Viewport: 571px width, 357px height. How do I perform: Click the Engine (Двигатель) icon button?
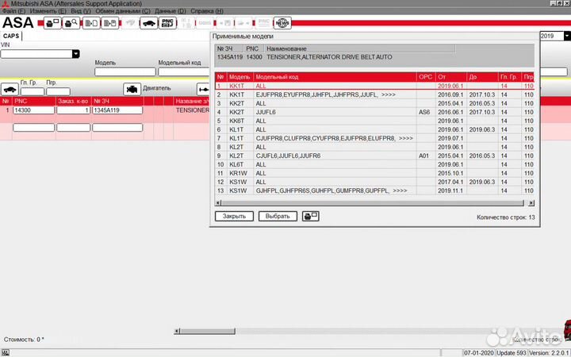(x=132, y=88)
